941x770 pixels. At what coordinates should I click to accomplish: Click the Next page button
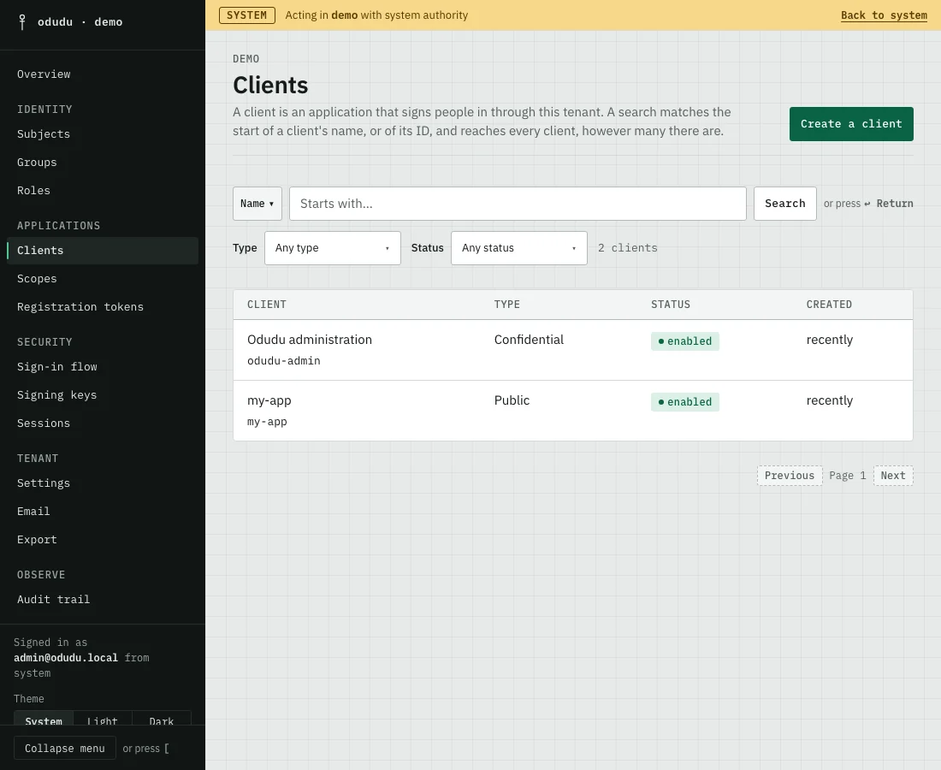click(x=893, y=476)
